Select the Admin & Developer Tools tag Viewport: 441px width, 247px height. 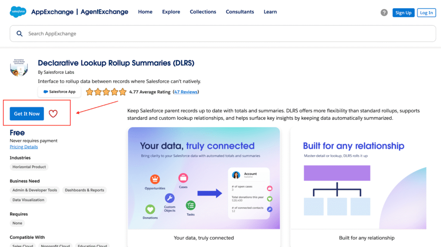(x=34, y=190)
